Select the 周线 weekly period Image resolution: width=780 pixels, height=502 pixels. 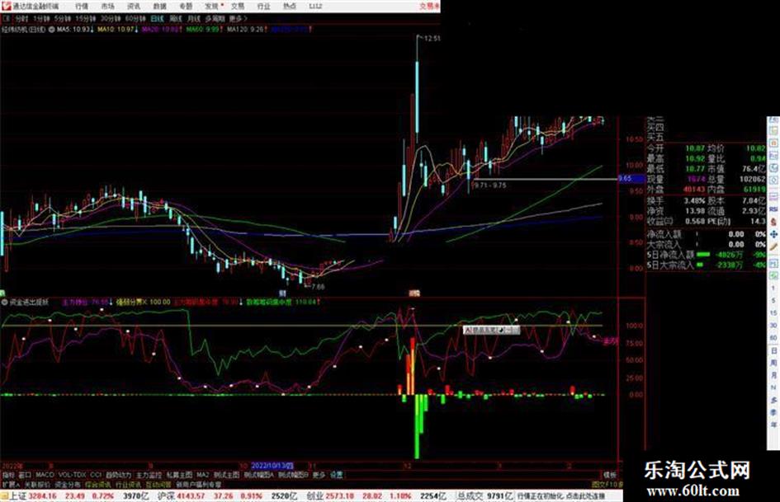point(176,18)
